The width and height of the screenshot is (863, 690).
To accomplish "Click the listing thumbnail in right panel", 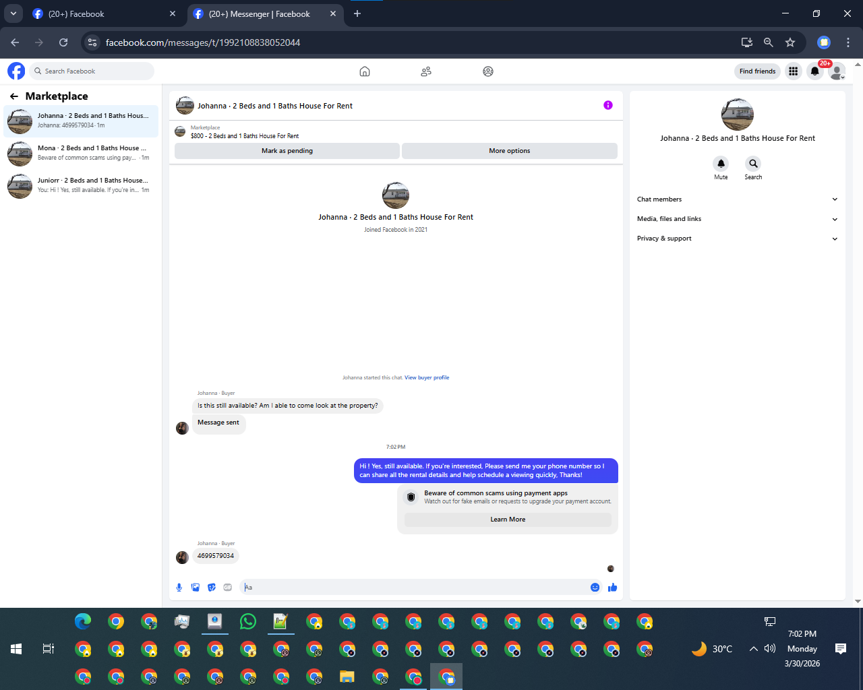I will 738,115.
